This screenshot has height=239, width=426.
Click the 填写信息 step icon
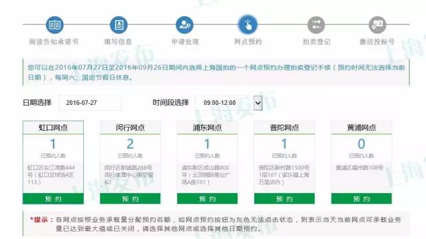(118, 25)
